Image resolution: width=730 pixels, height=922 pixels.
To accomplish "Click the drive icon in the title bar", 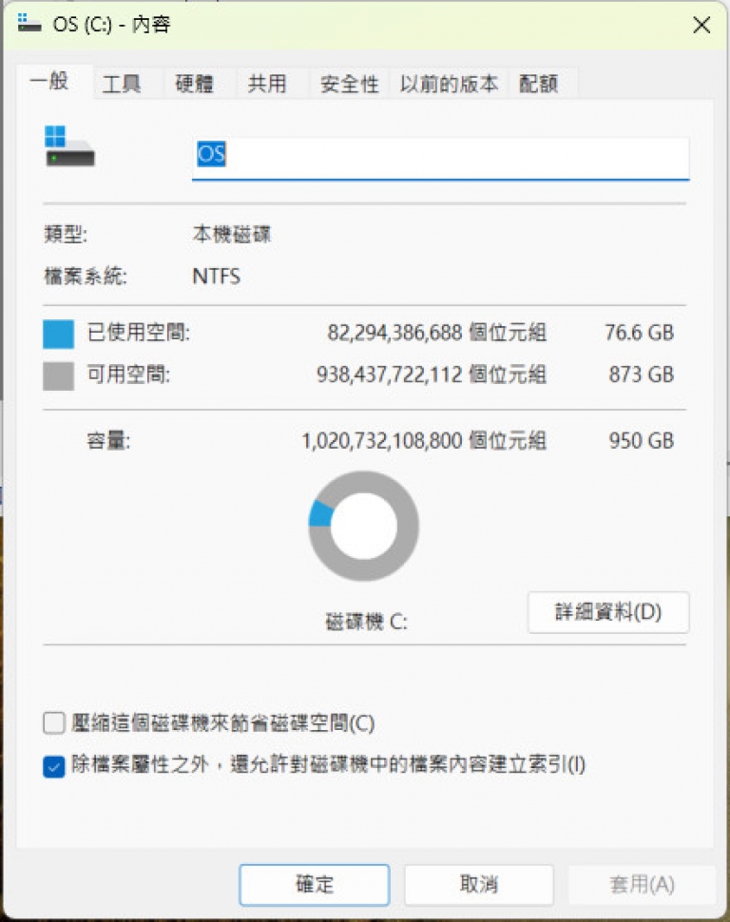I will pos(29,24).
